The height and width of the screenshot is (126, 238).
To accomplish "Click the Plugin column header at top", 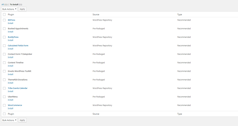I will coord(11,15).
